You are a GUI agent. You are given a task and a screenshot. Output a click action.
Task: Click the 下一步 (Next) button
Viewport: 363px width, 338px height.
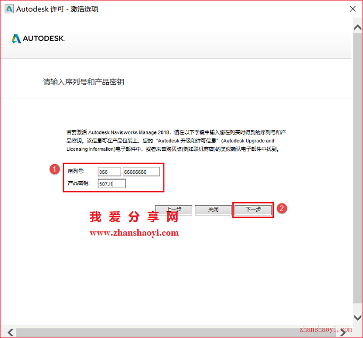(253, 210)
